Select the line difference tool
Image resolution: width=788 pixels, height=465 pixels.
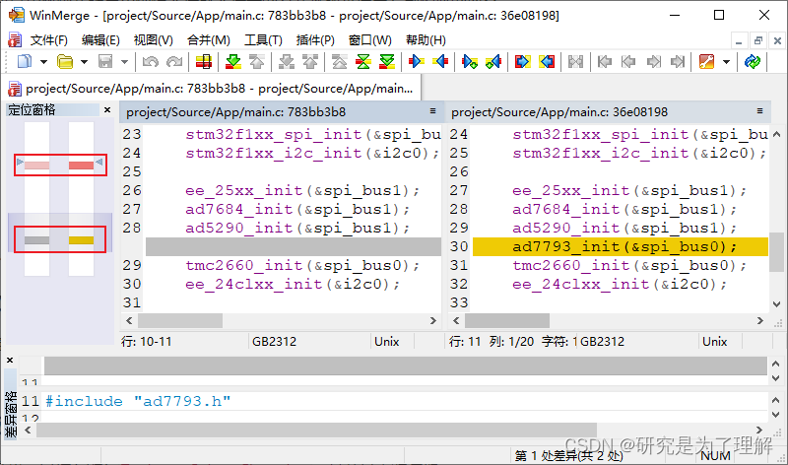[204, 62]
